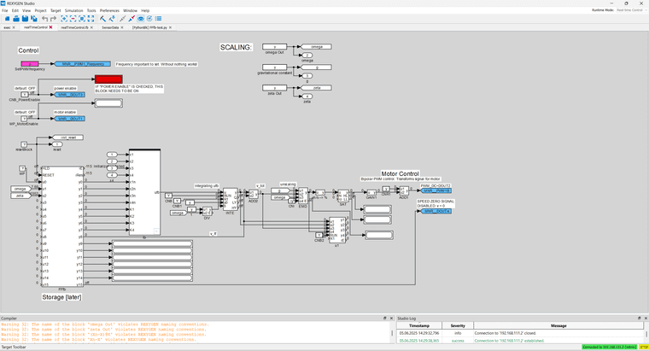This screenshot has width=649, height=351.
Task: Open the Runtime Mode dropdown
Action: point(632,10)
